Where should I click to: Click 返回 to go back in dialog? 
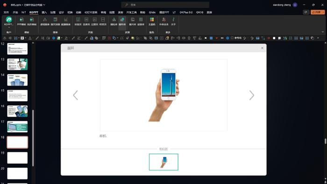coord(71,48)
